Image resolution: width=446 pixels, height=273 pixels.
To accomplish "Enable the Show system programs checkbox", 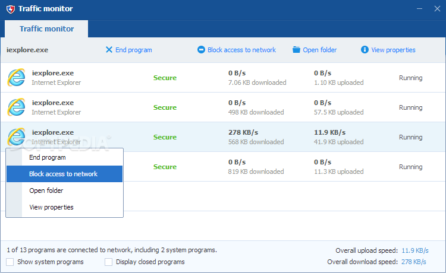I will (x=10, y=262).
